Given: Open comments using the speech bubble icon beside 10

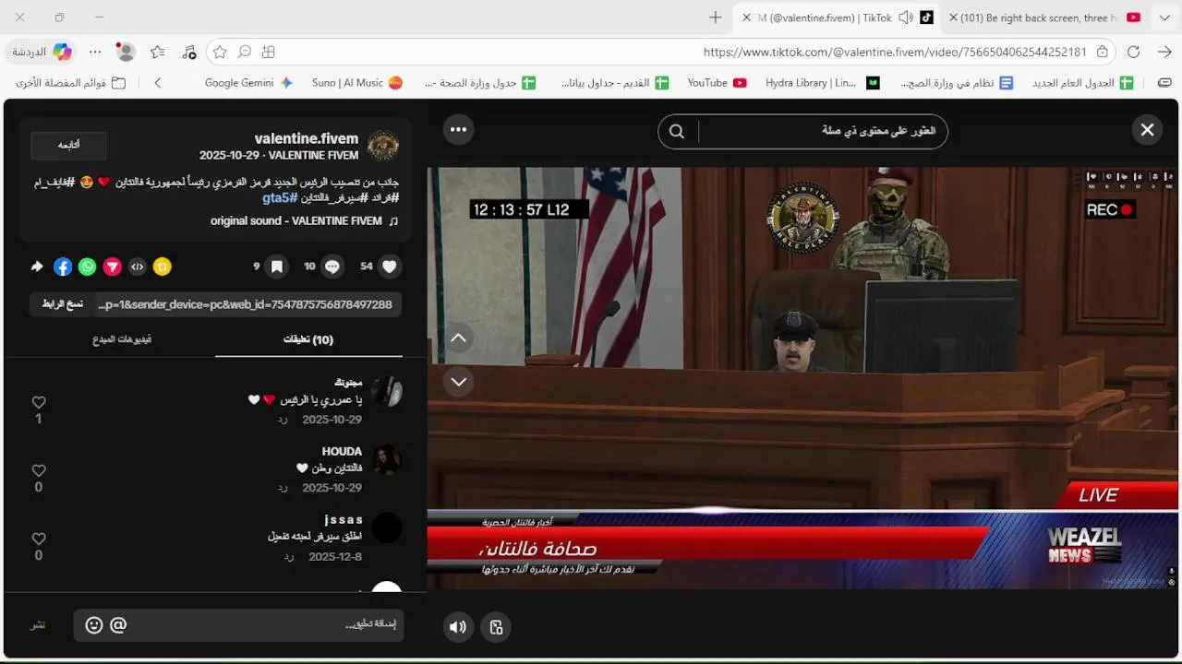Looking at the screenshot, I should 332,267.
